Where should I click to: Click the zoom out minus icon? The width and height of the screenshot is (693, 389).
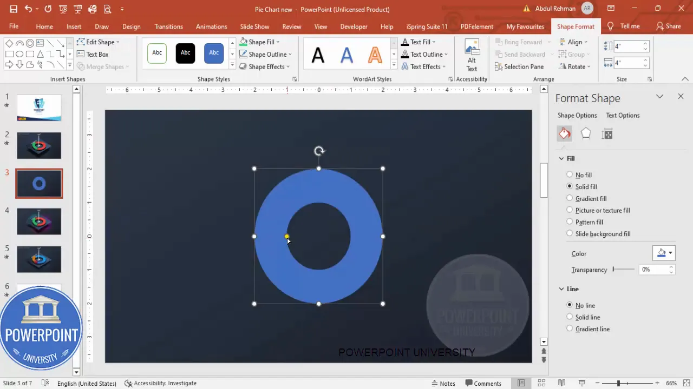597,383
